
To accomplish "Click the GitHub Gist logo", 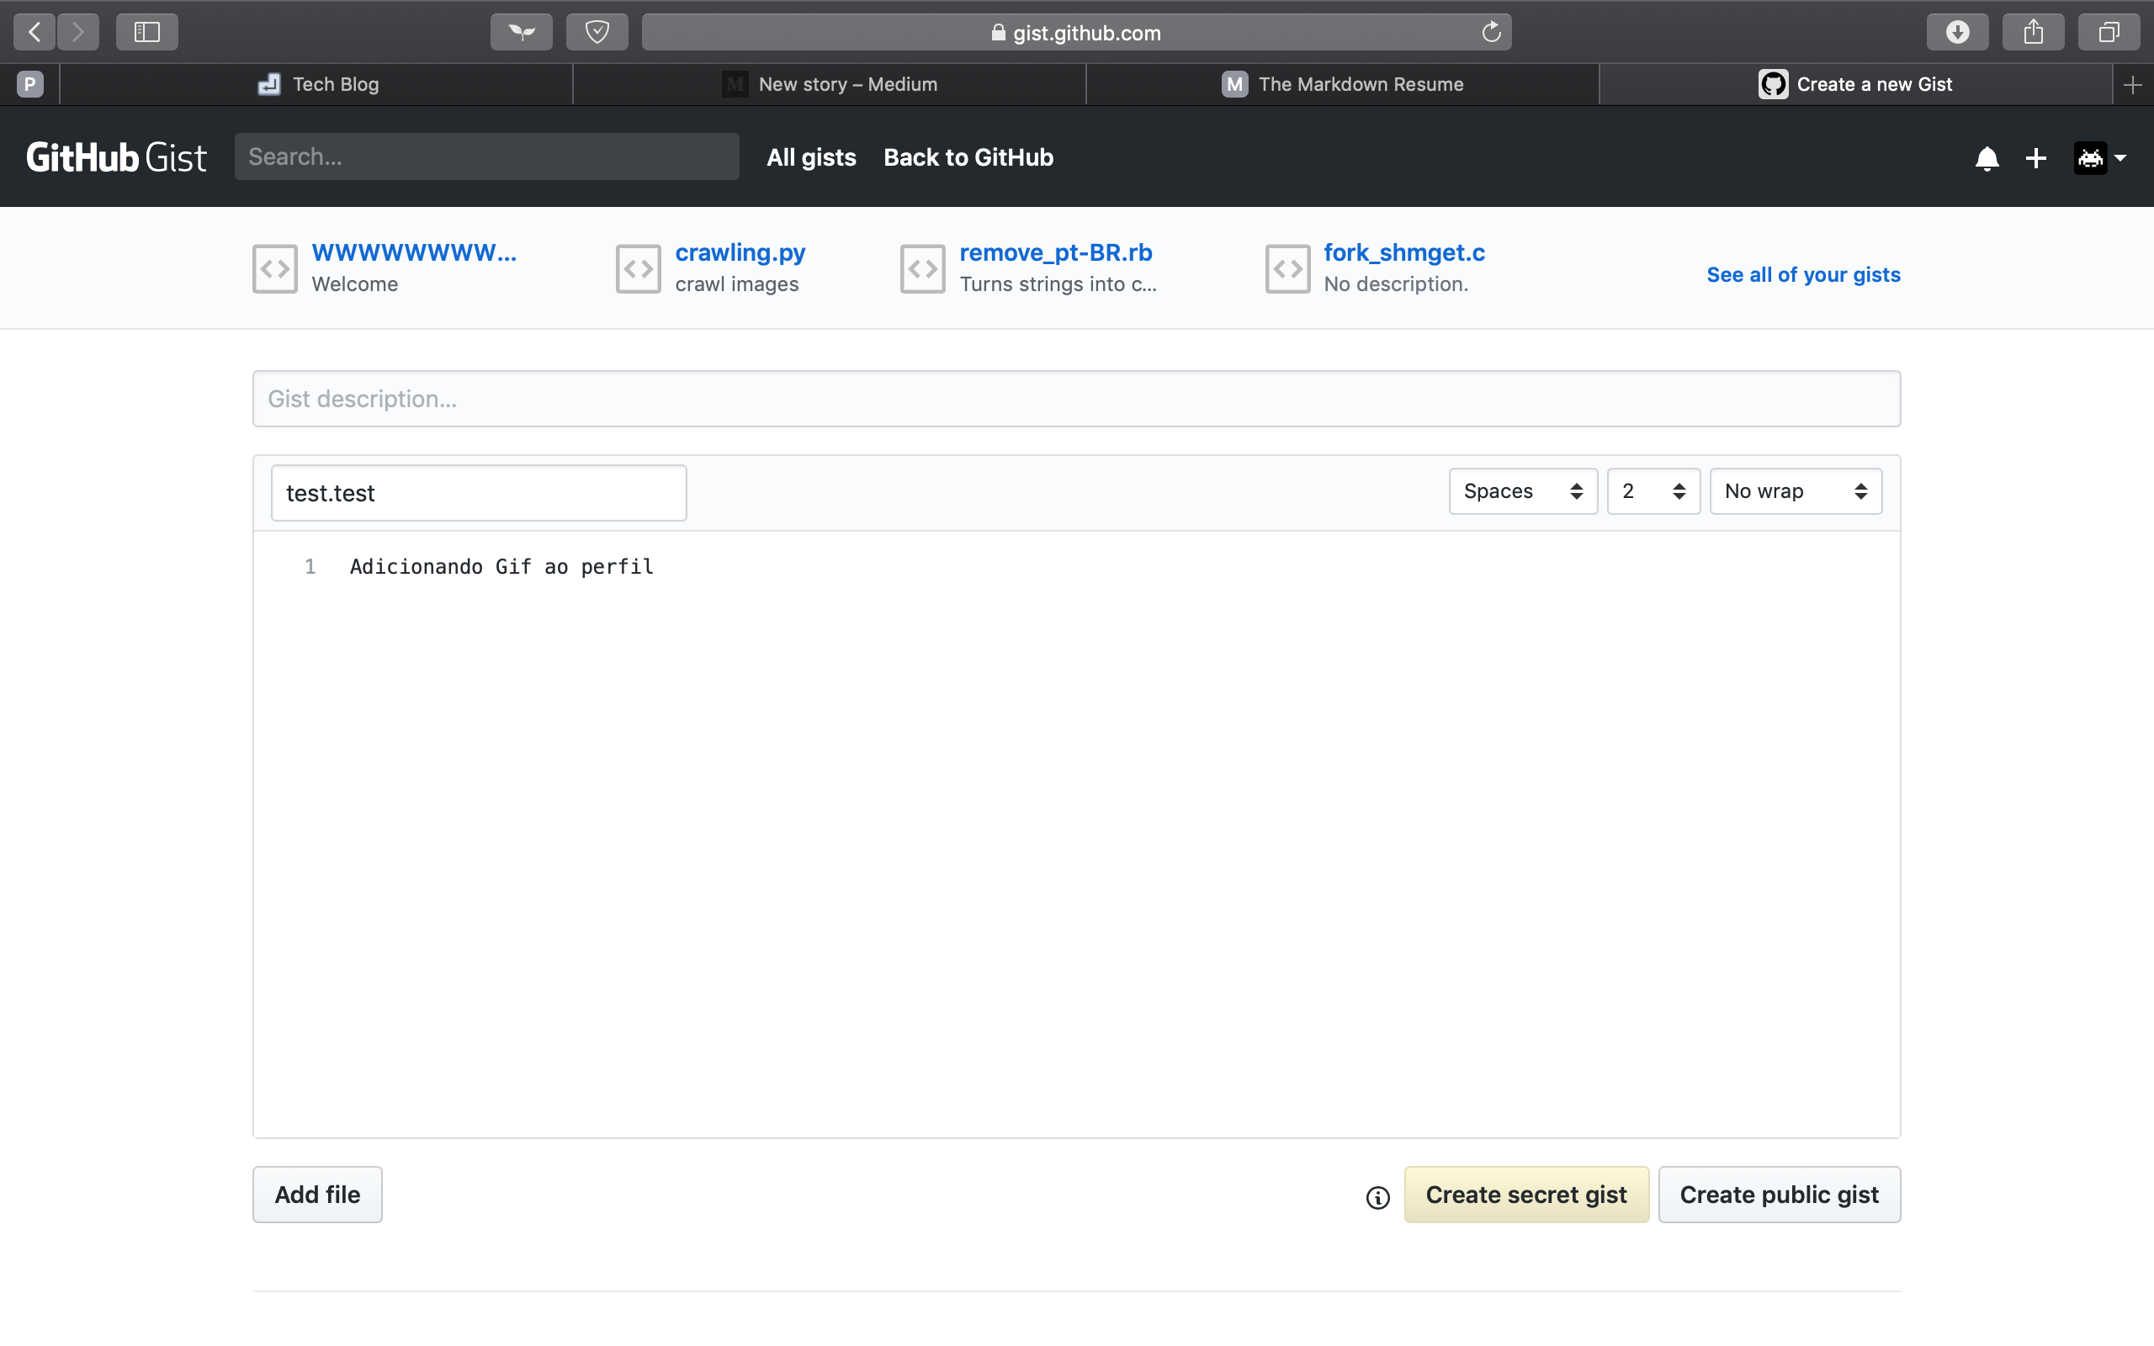I will [117, 157].
